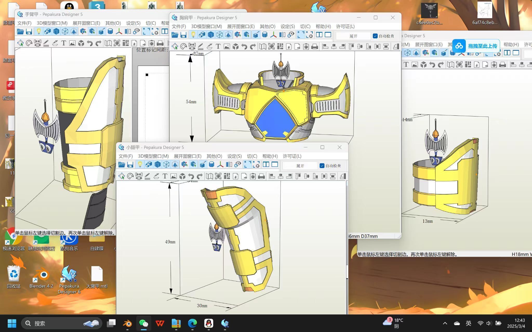
Task: Click the undo arrow in 小腿甲 window
Action: (191, 176)
